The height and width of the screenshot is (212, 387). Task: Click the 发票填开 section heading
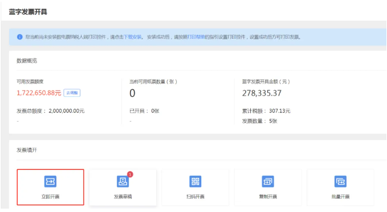[x=27, y=150]
